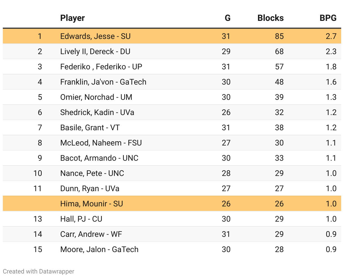Click Federiko, Federiko - UP player cell
The height and width of the screenshot is (278, 344).
pos(101,67)
